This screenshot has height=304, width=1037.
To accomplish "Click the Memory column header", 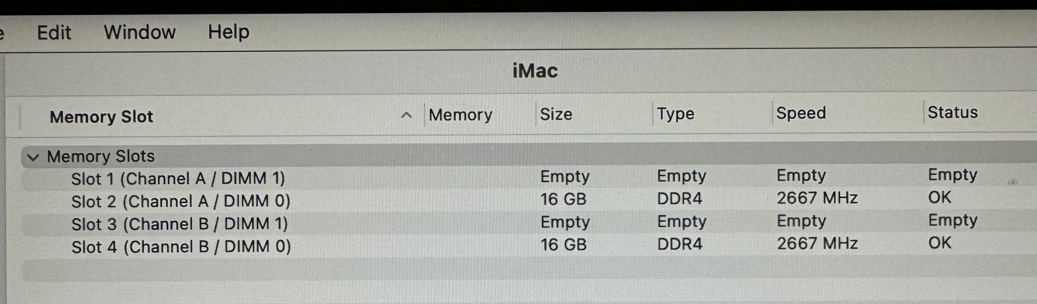I will tap(460, 114).
